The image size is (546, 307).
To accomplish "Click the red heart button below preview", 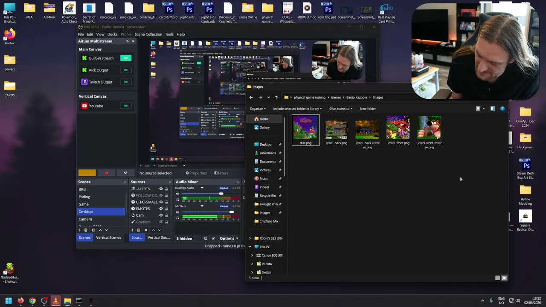I will click(x=106, y=173).
